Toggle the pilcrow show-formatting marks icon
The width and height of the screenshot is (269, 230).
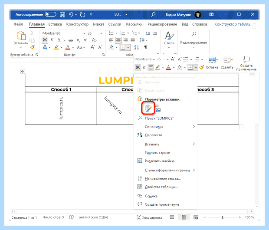(146, 47)
